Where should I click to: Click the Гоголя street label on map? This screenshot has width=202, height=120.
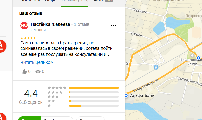coord(136,34)
